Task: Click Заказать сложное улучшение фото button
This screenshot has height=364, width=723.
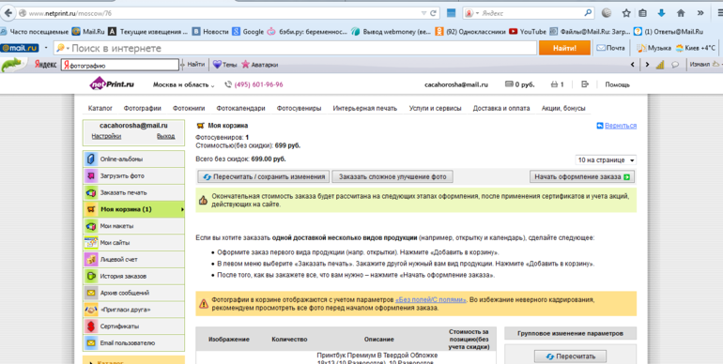Action: [392, 176]
